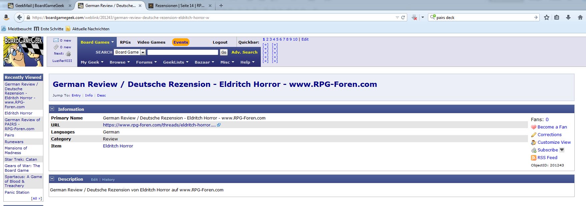Image resolution: width=586 pixels, height=206 pixels.
Task: Open the My Geek menu
Action: [92, 62]
